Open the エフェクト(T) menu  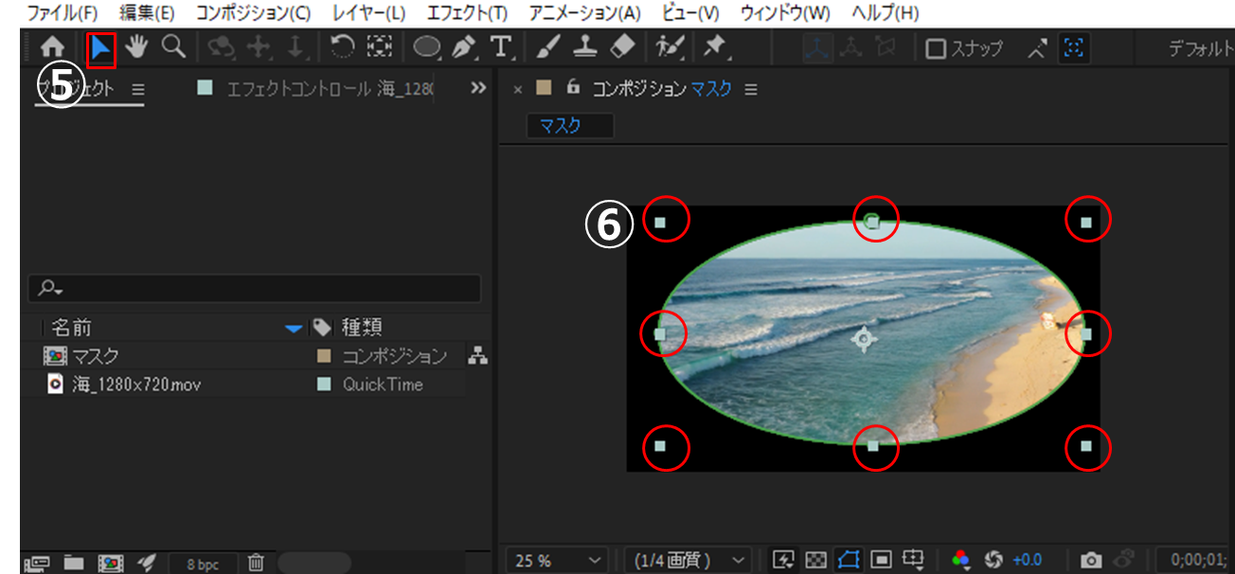pos(467,13)
